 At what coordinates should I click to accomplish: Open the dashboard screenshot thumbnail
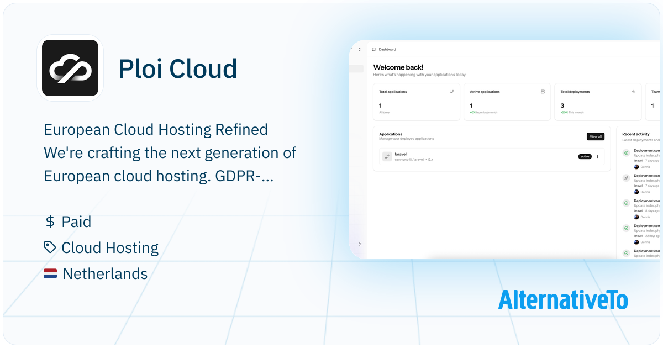pos(505,149)
